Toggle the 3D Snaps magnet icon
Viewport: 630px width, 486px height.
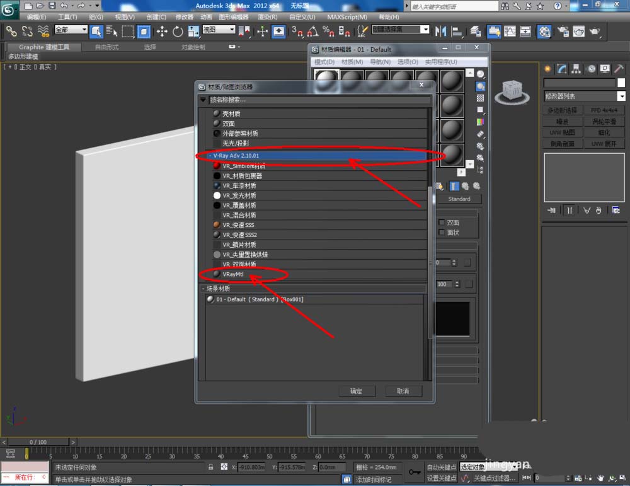(x=297, y=32)
